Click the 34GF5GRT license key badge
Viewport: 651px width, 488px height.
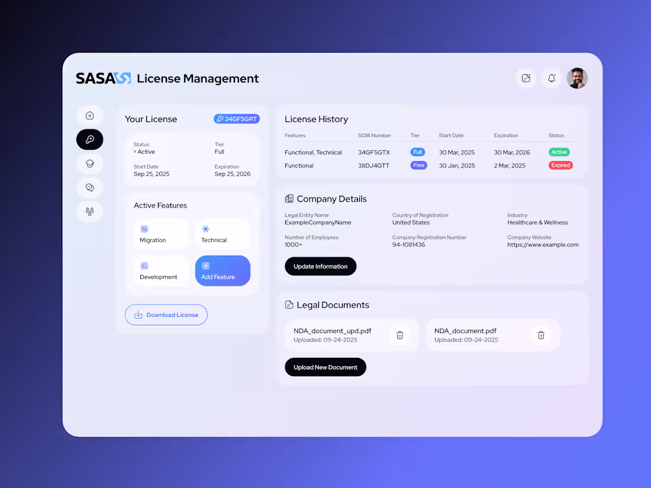[237, 119]
